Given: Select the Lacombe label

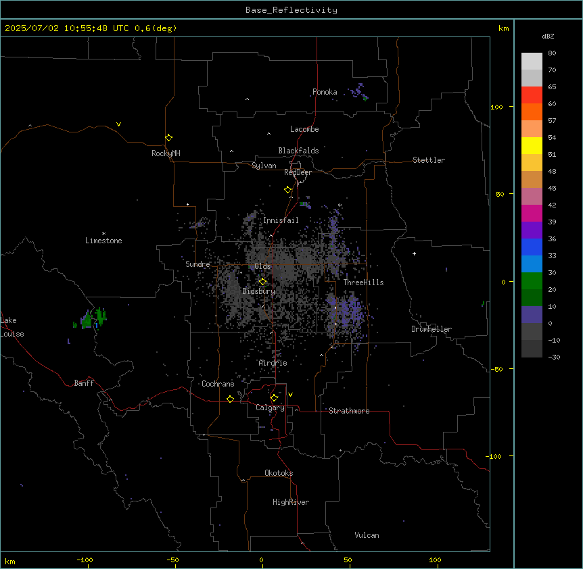Looking at the screenshot, I should tap(304, 129).
